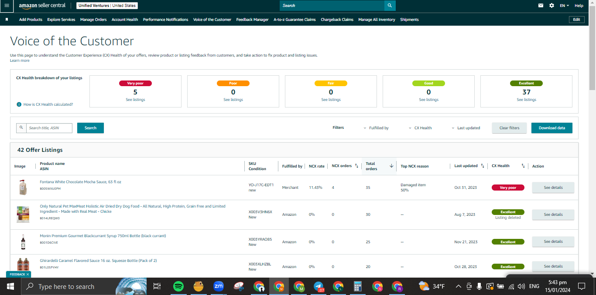
Task: Click the Learn more link
Action: [x=20, y=60]
